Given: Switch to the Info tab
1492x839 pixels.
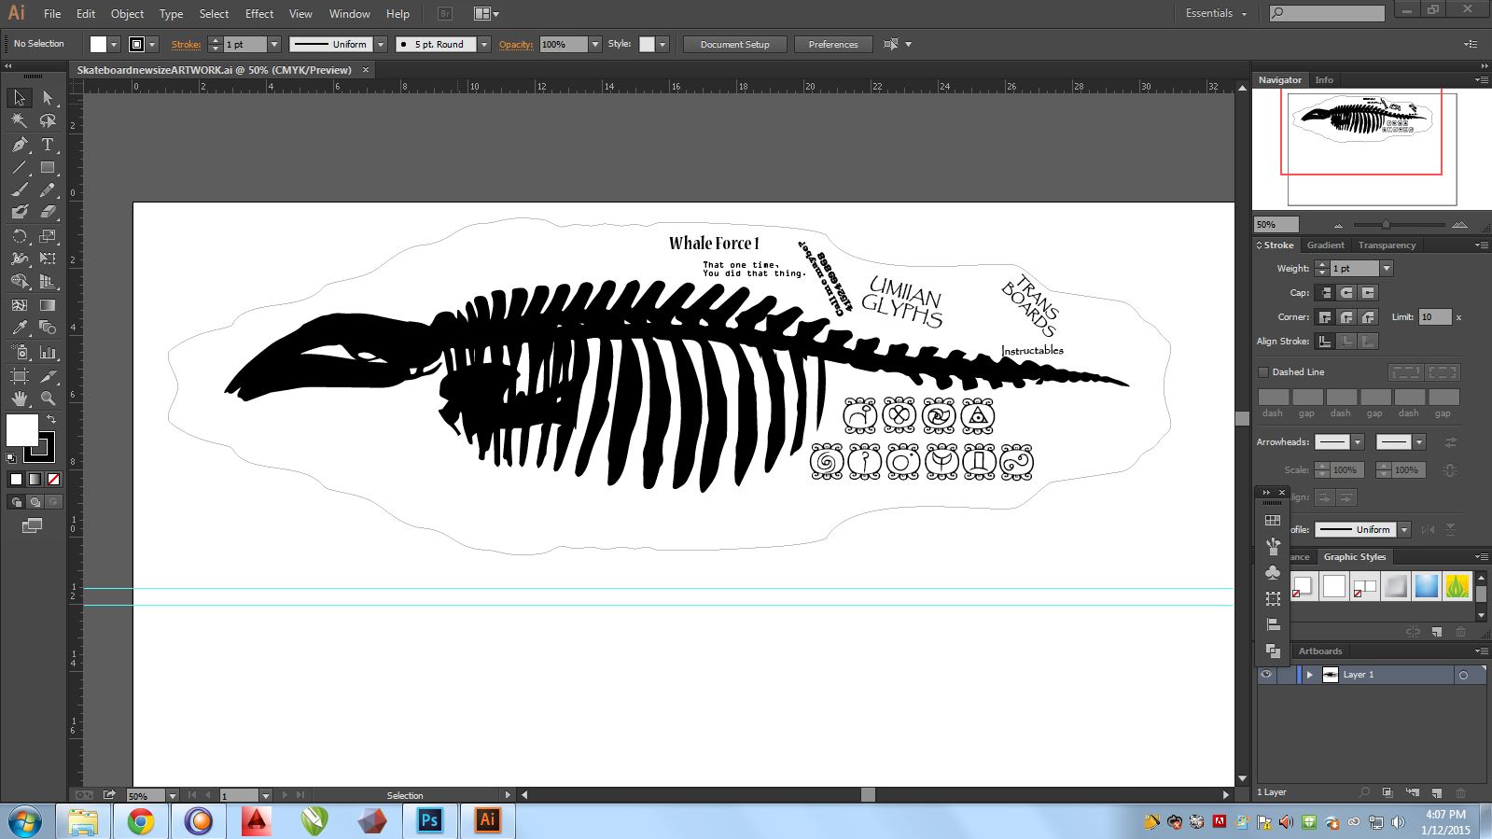Looking at the screenshot, I should point(1324,80).
